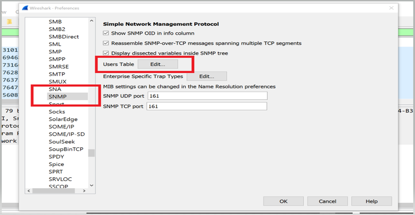
Task: Click the SNMP TCP port field
Action: (x=207, y=106)
